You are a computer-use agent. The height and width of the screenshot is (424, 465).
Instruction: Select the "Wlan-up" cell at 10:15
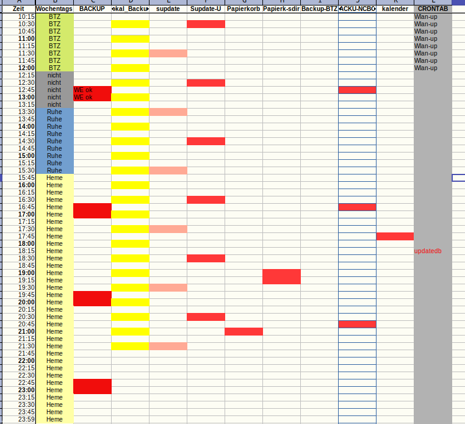point(426,16)
